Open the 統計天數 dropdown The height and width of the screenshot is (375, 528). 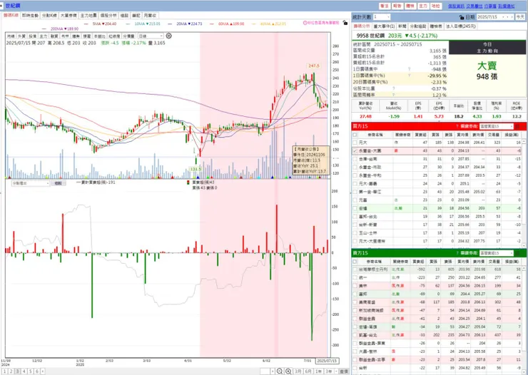(x=382, y=17)
